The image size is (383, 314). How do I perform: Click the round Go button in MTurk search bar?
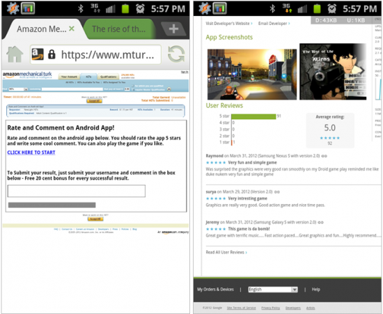(x=169, y=89)
